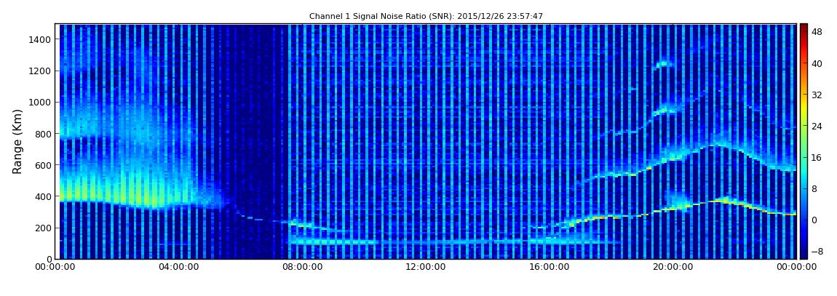
Task: Click the 1400 tick label on the range axis
Action: click(x=41, y=39)
